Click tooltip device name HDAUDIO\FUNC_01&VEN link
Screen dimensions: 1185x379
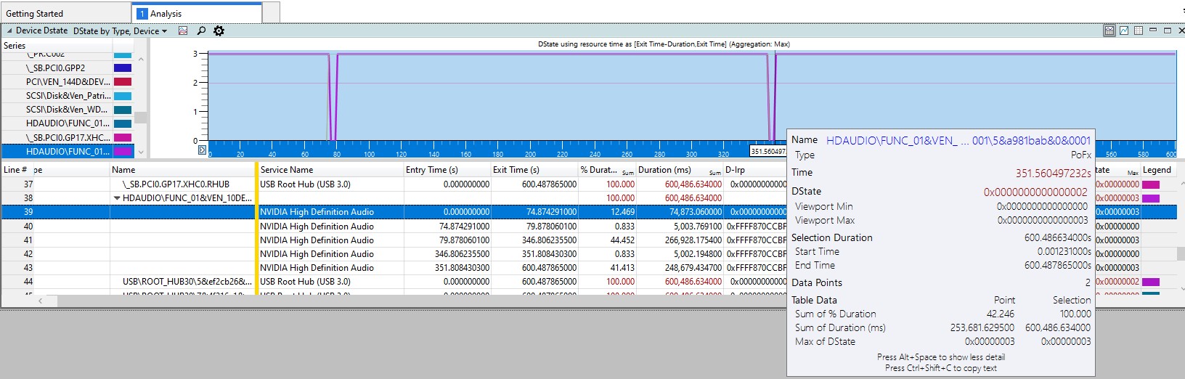click(x=958, y=140)
